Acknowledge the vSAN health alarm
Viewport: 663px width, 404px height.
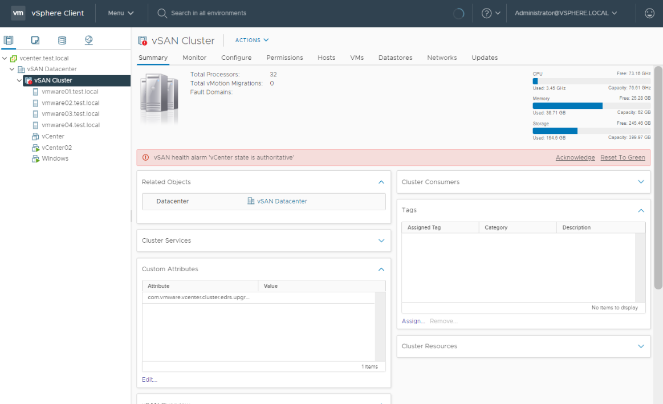[575, 158]
